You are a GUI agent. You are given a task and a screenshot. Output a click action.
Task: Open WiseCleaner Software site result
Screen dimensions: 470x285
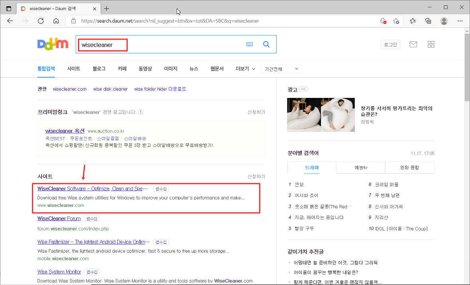click(x=92, y=189)
